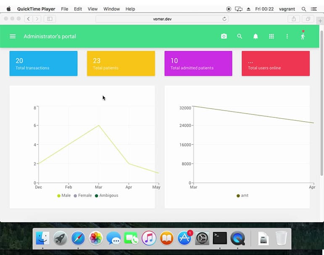This screenshot has width=324, height=255.
Task: Toggle the Female series in legend
Action: (83, 195)
